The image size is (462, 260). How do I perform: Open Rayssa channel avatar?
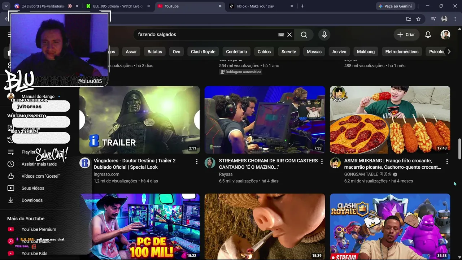pyautogui.click(x=210, y=163)
